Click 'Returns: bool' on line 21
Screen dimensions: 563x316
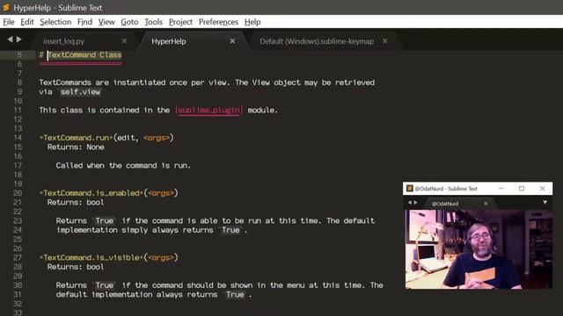[x=76, y=203]
